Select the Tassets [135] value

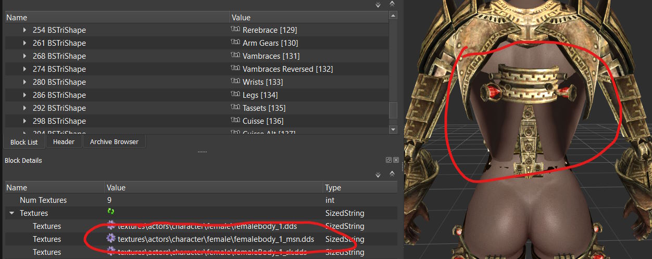264,108
